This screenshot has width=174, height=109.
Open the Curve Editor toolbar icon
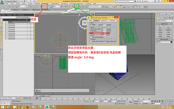pos(121,7)
